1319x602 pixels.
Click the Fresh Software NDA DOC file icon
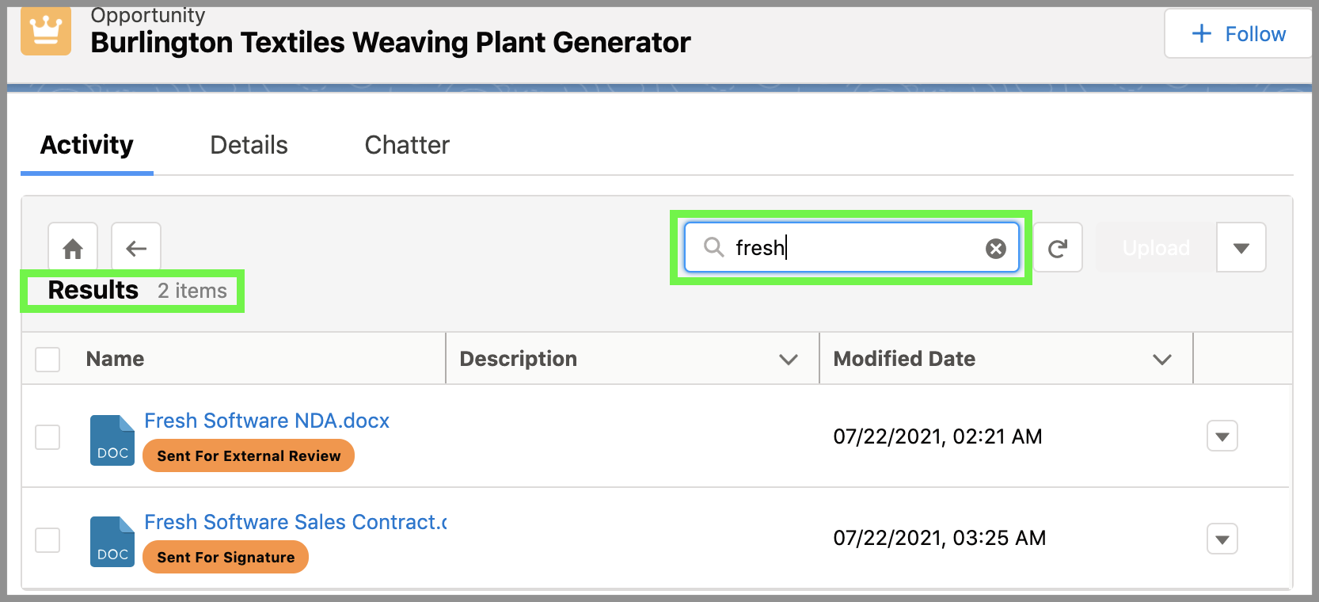point(112,440)
